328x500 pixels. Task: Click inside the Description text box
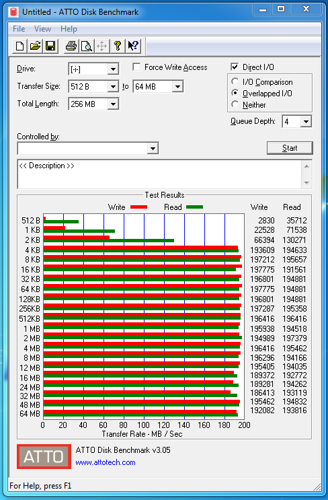159,174
